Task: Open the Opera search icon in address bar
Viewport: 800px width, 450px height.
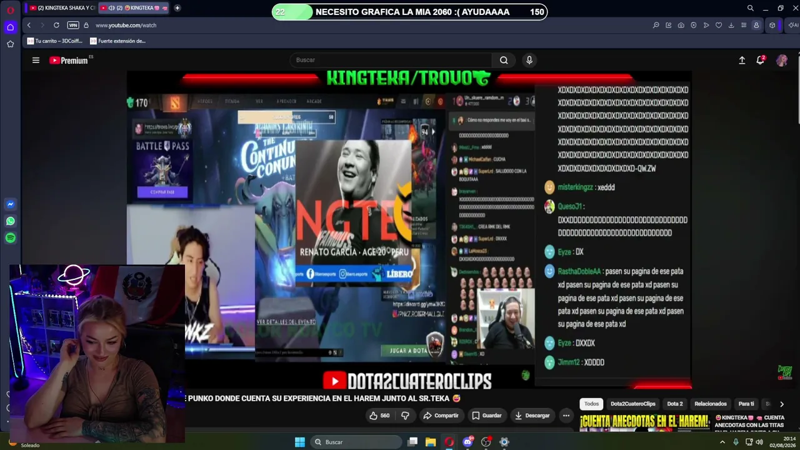Action: pos(656,25)
